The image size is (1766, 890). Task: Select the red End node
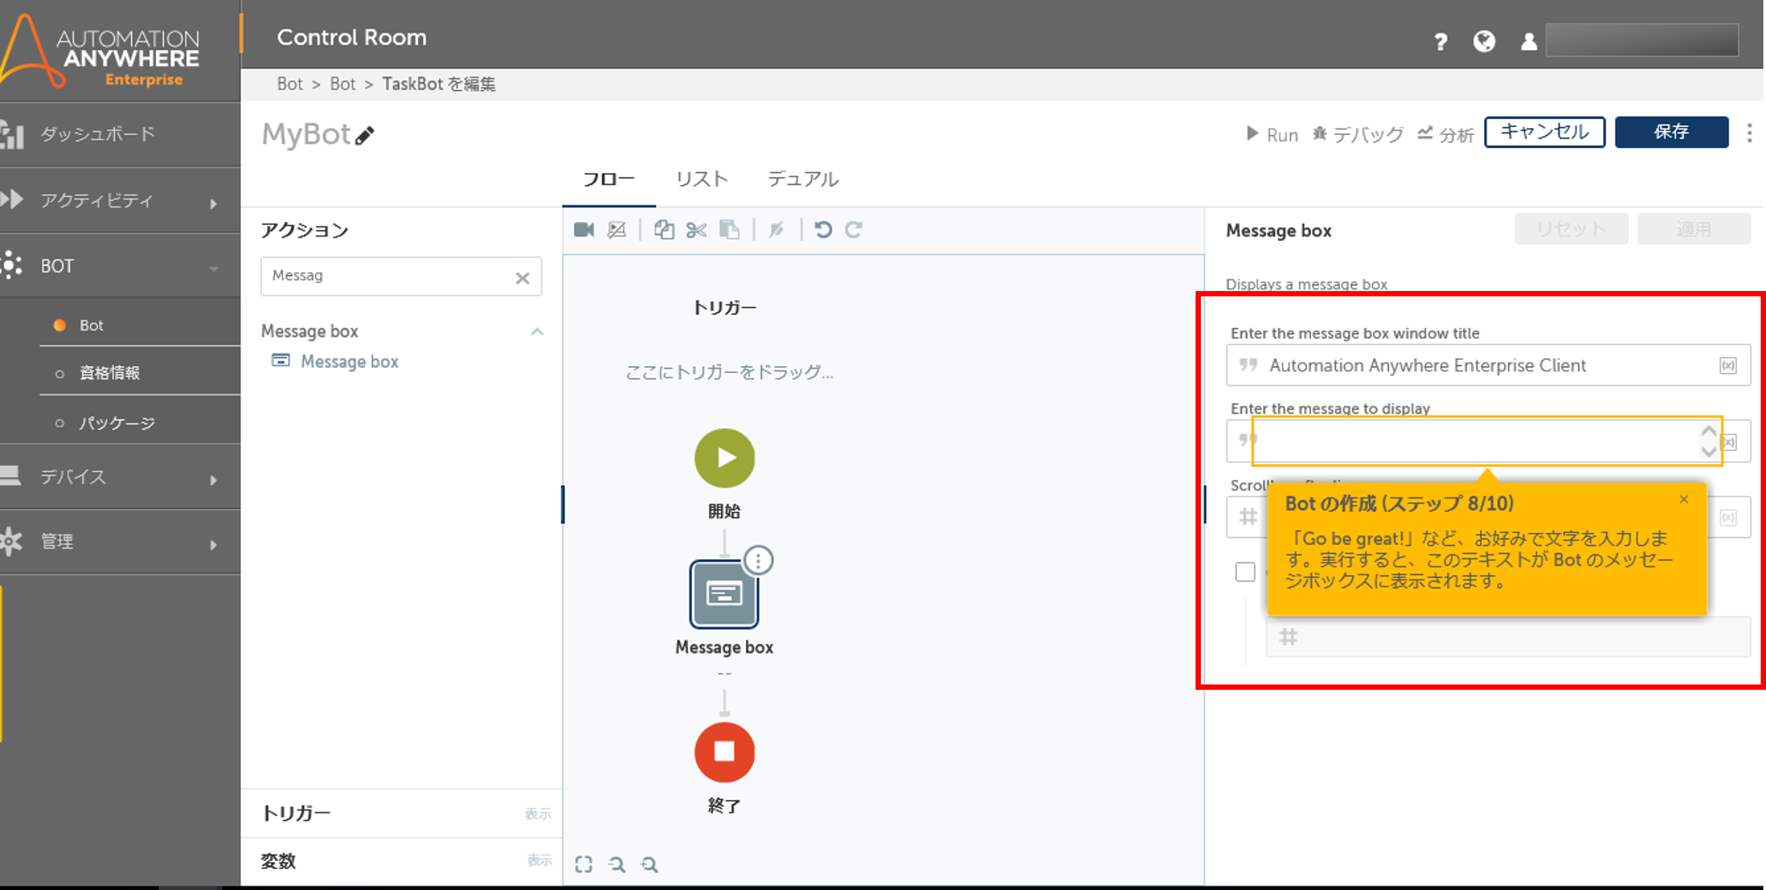[725, 752]
